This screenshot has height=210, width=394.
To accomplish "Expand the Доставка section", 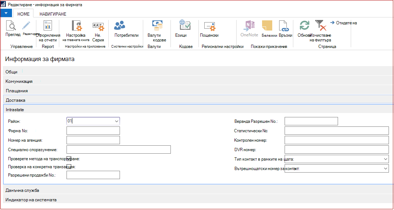I will [x=198, y=100].
